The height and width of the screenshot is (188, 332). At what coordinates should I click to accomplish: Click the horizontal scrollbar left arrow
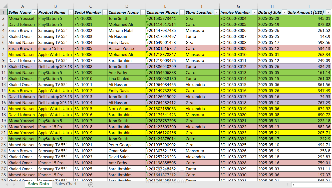click(x=293, y=185)
